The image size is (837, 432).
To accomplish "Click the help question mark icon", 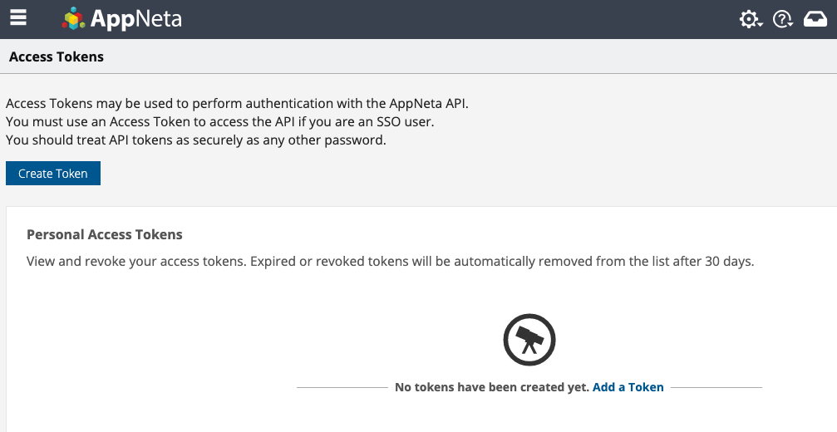I will tap(780, 19).
